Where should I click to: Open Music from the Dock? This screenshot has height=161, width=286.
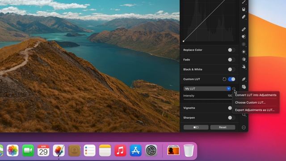(x=120, y=150)
